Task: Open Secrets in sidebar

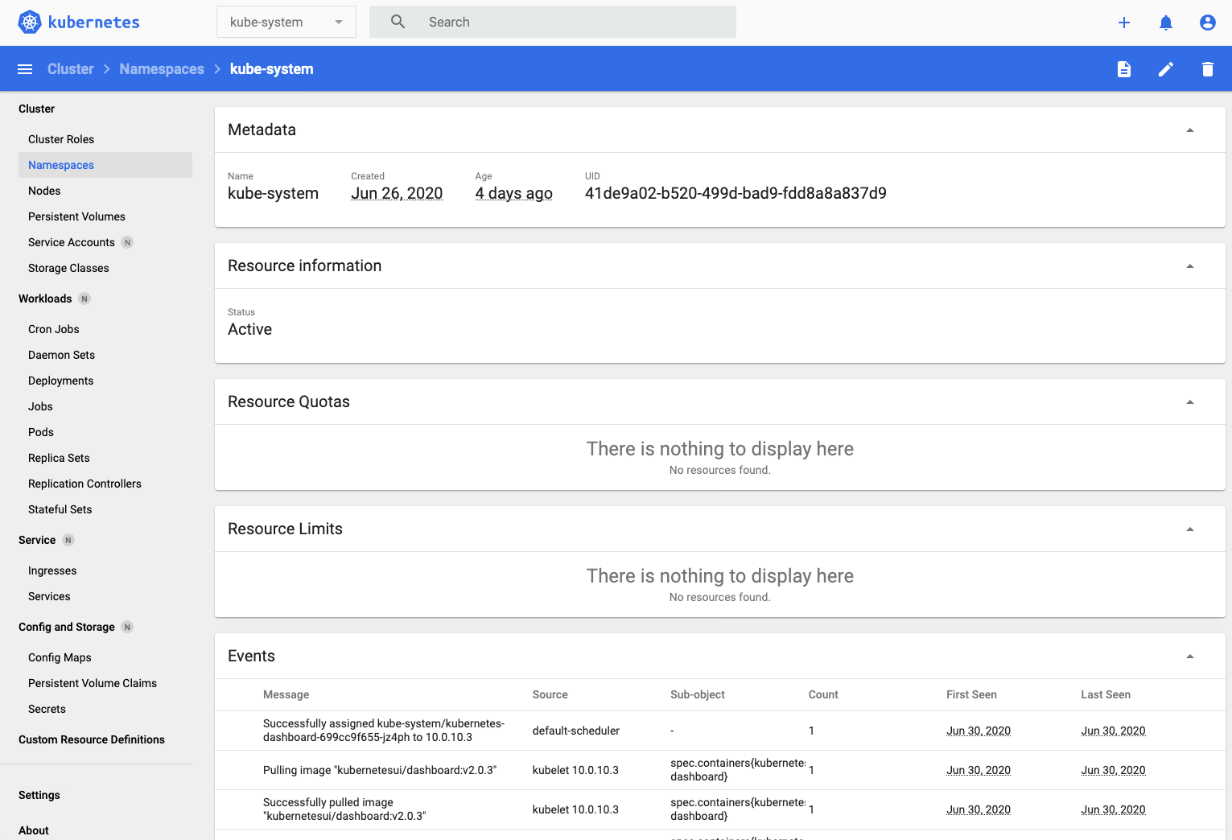Action: [47, 709]
